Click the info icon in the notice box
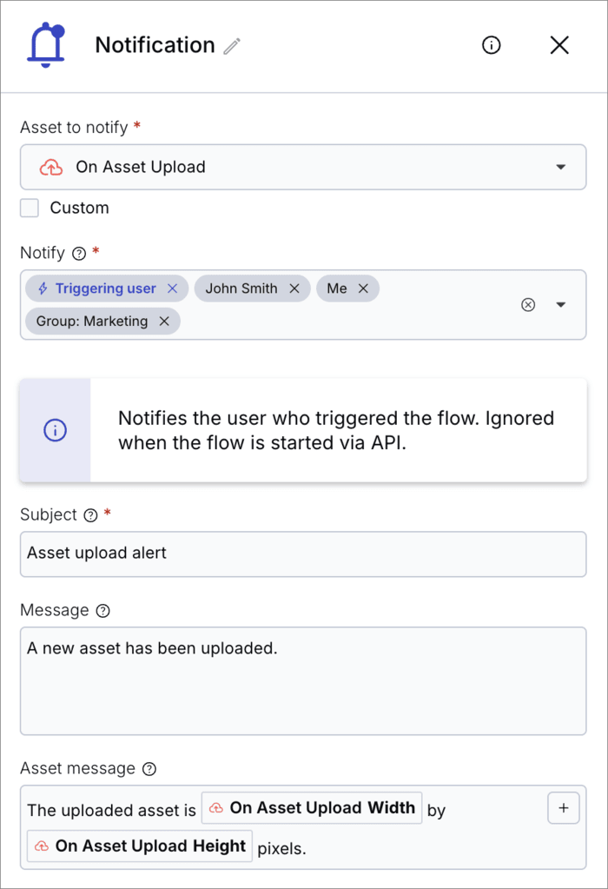608x889 pixels. [55, 430]
